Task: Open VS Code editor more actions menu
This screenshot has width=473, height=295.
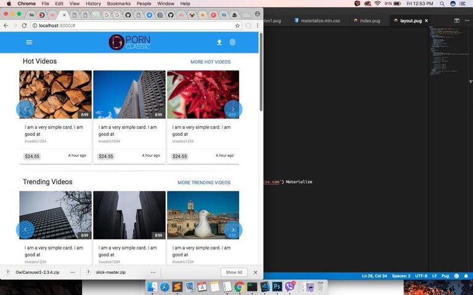Action: 466,20
